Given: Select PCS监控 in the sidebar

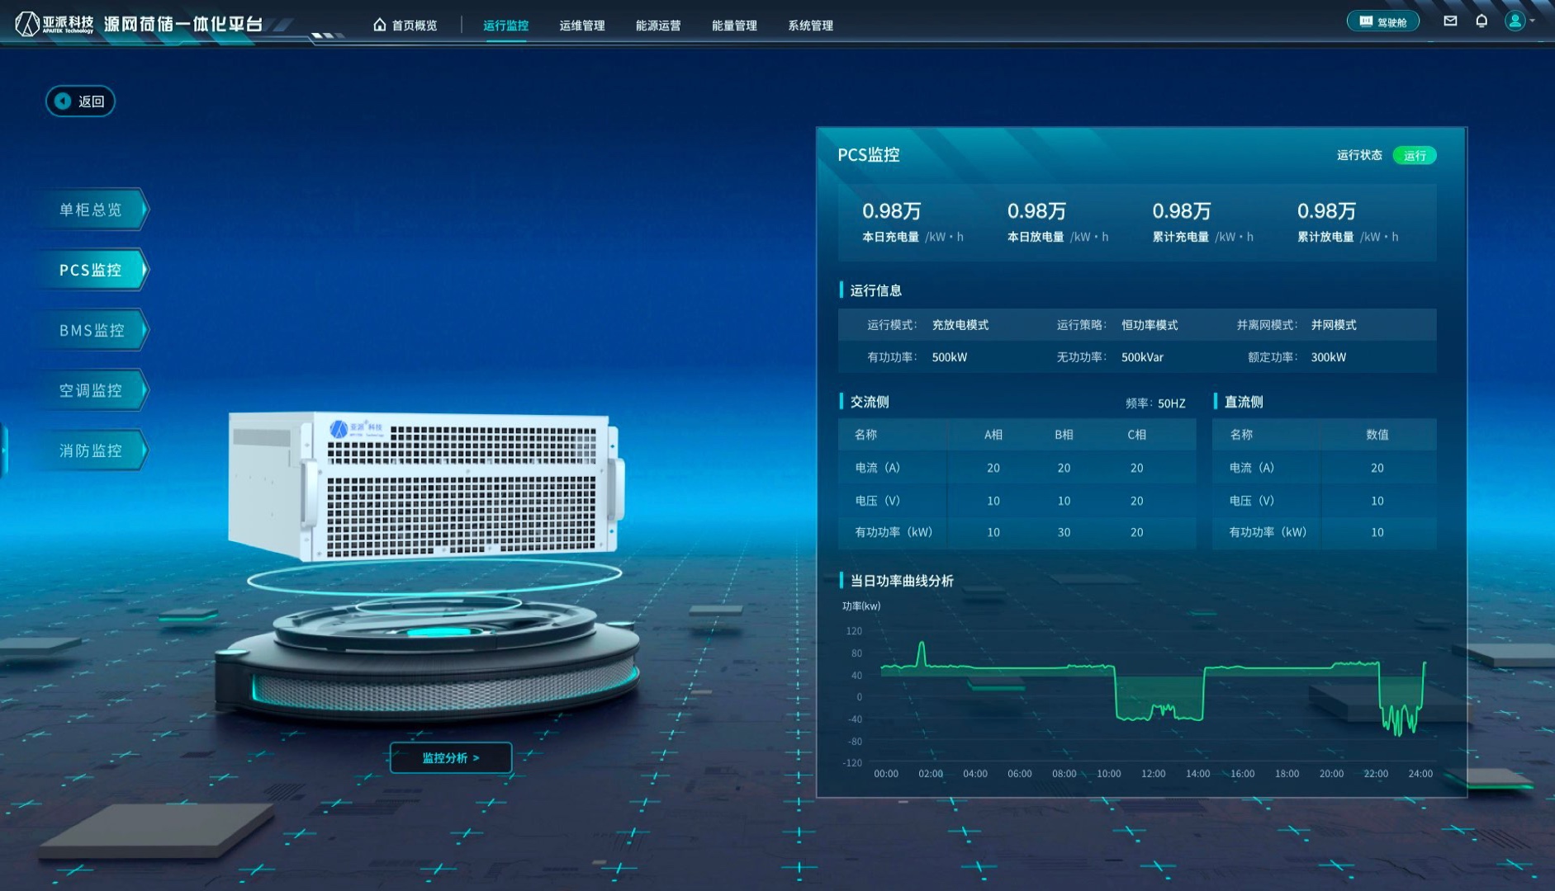Looking at the screenshot, I should [92, 270].
